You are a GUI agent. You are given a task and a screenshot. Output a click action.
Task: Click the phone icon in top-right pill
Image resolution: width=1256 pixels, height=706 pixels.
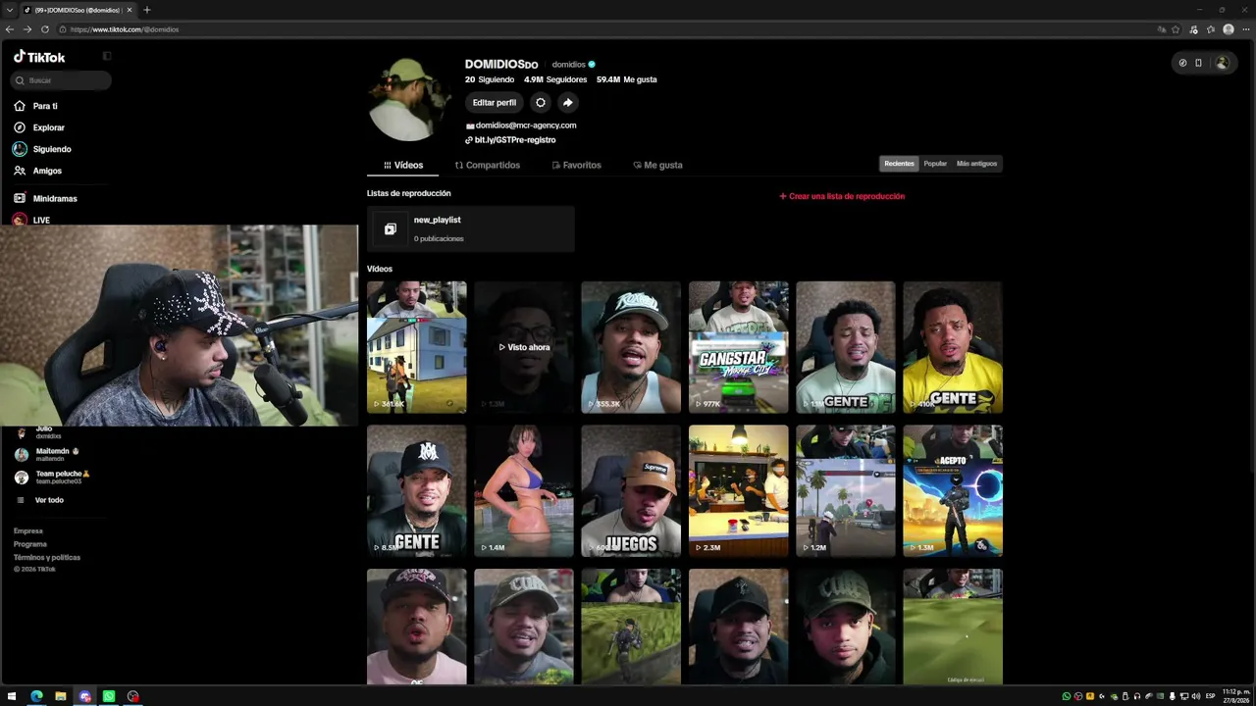tap(1198, 63)
